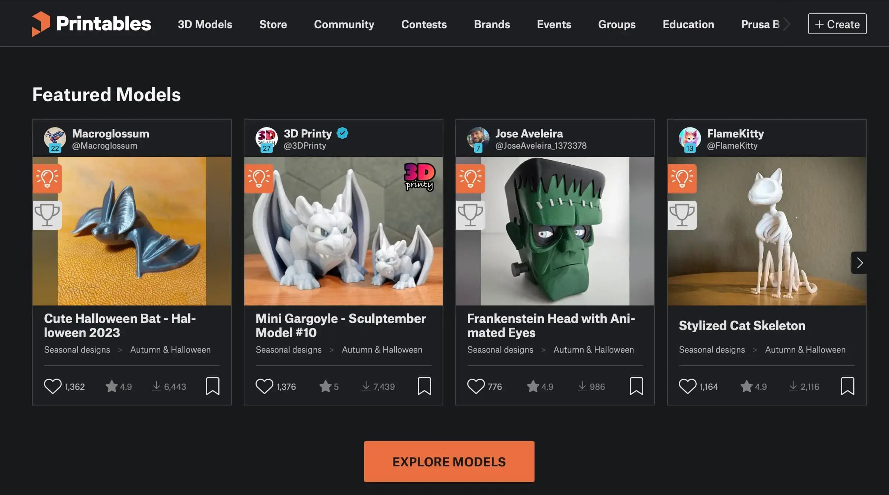Click the download icon on Mini Gargoyle card
The height and width of the screenshot is (495, 889).
tap(366, 386)
